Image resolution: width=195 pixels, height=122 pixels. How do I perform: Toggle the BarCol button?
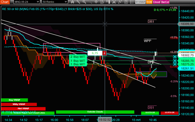[165, 2]
